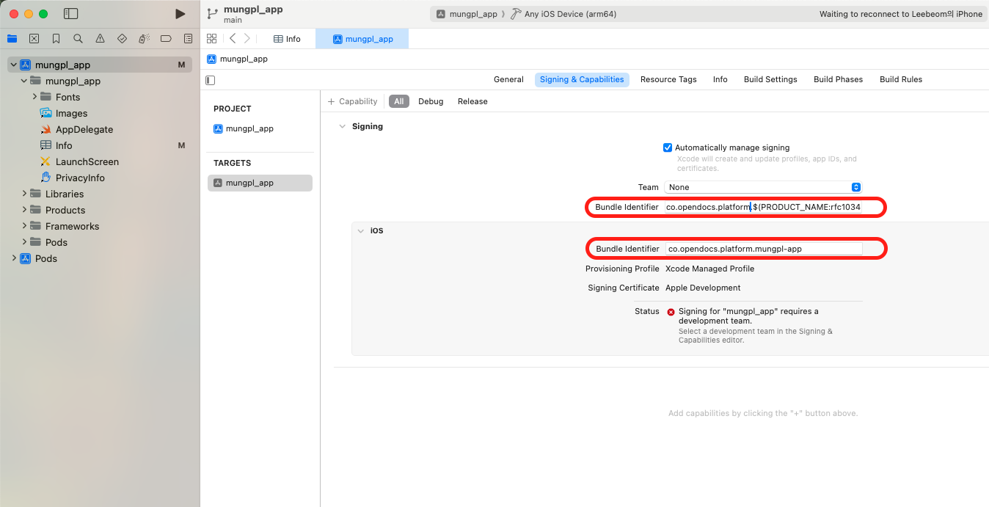The height and width of the screenshot is (507, 989).
Task: Expand the Fonts folder
Action: coord(34,97)
